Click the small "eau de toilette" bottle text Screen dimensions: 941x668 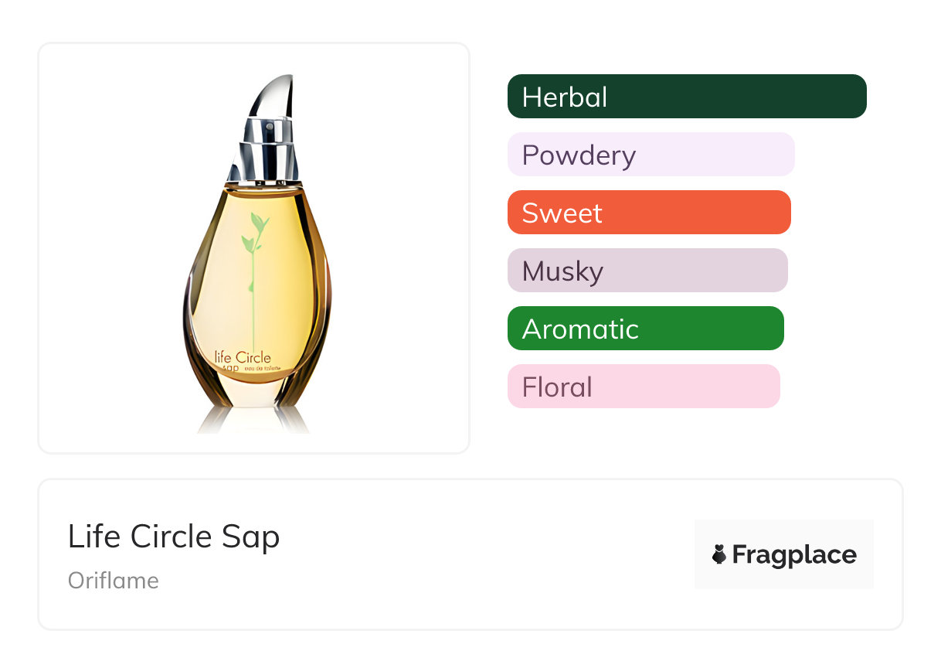(268, 370)
